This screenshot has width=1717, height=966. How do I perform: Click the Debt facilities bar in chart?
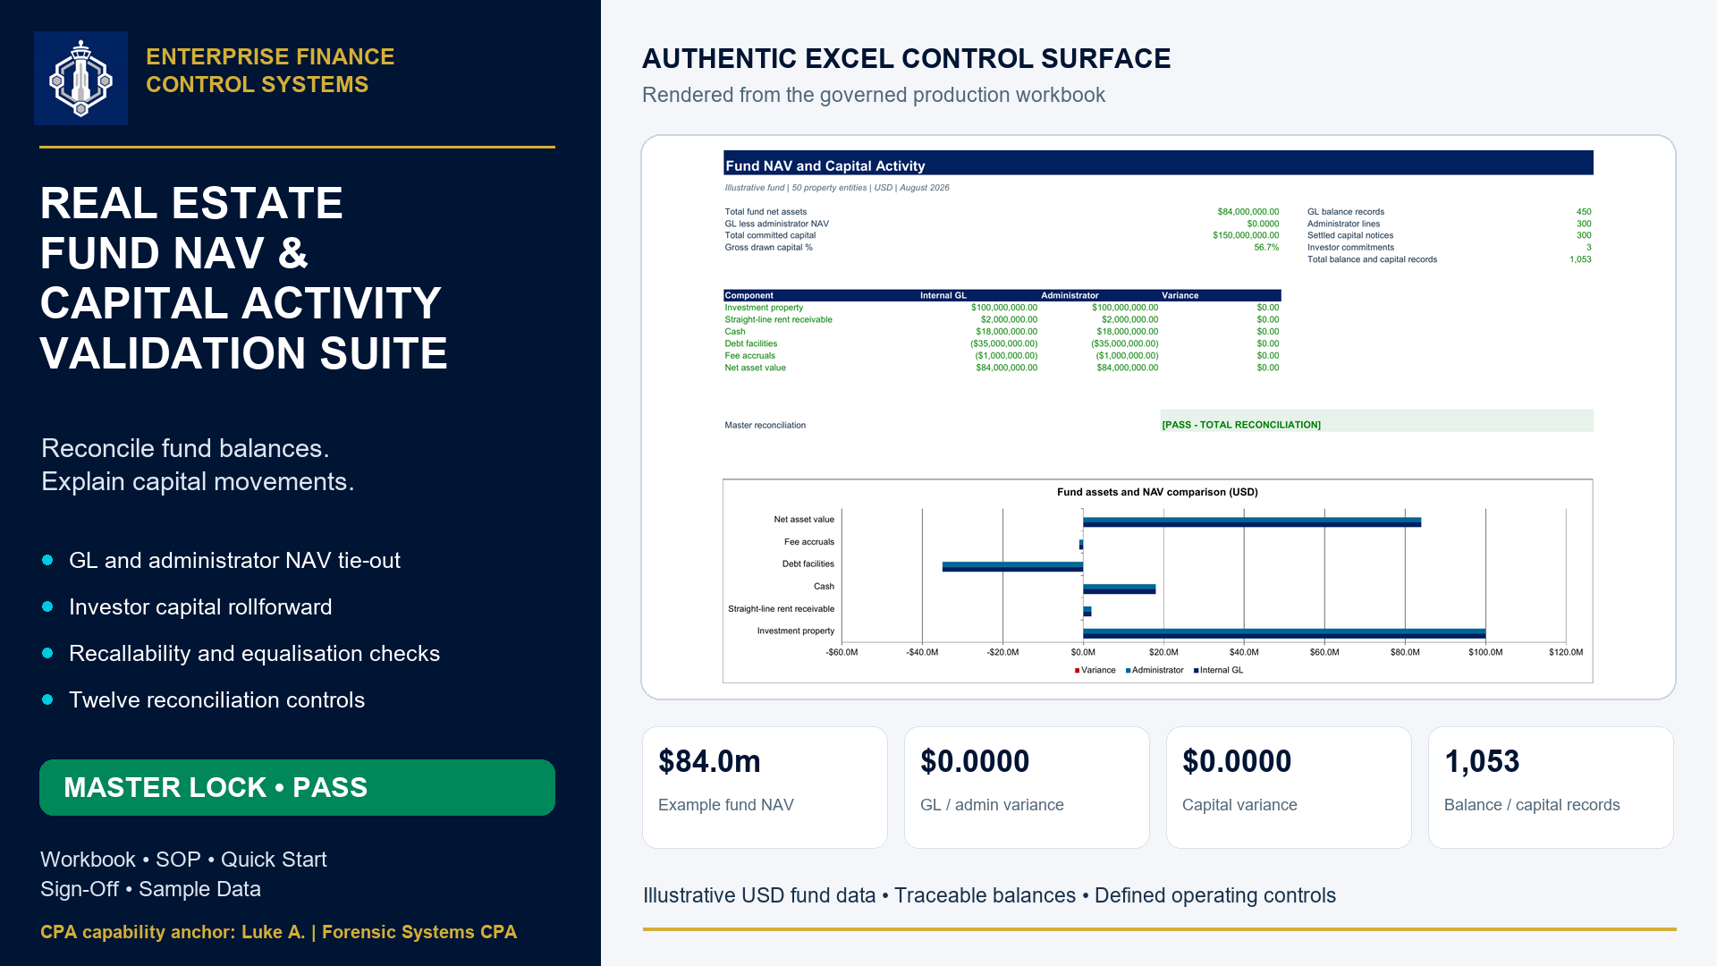click(x=1012, y=566)
